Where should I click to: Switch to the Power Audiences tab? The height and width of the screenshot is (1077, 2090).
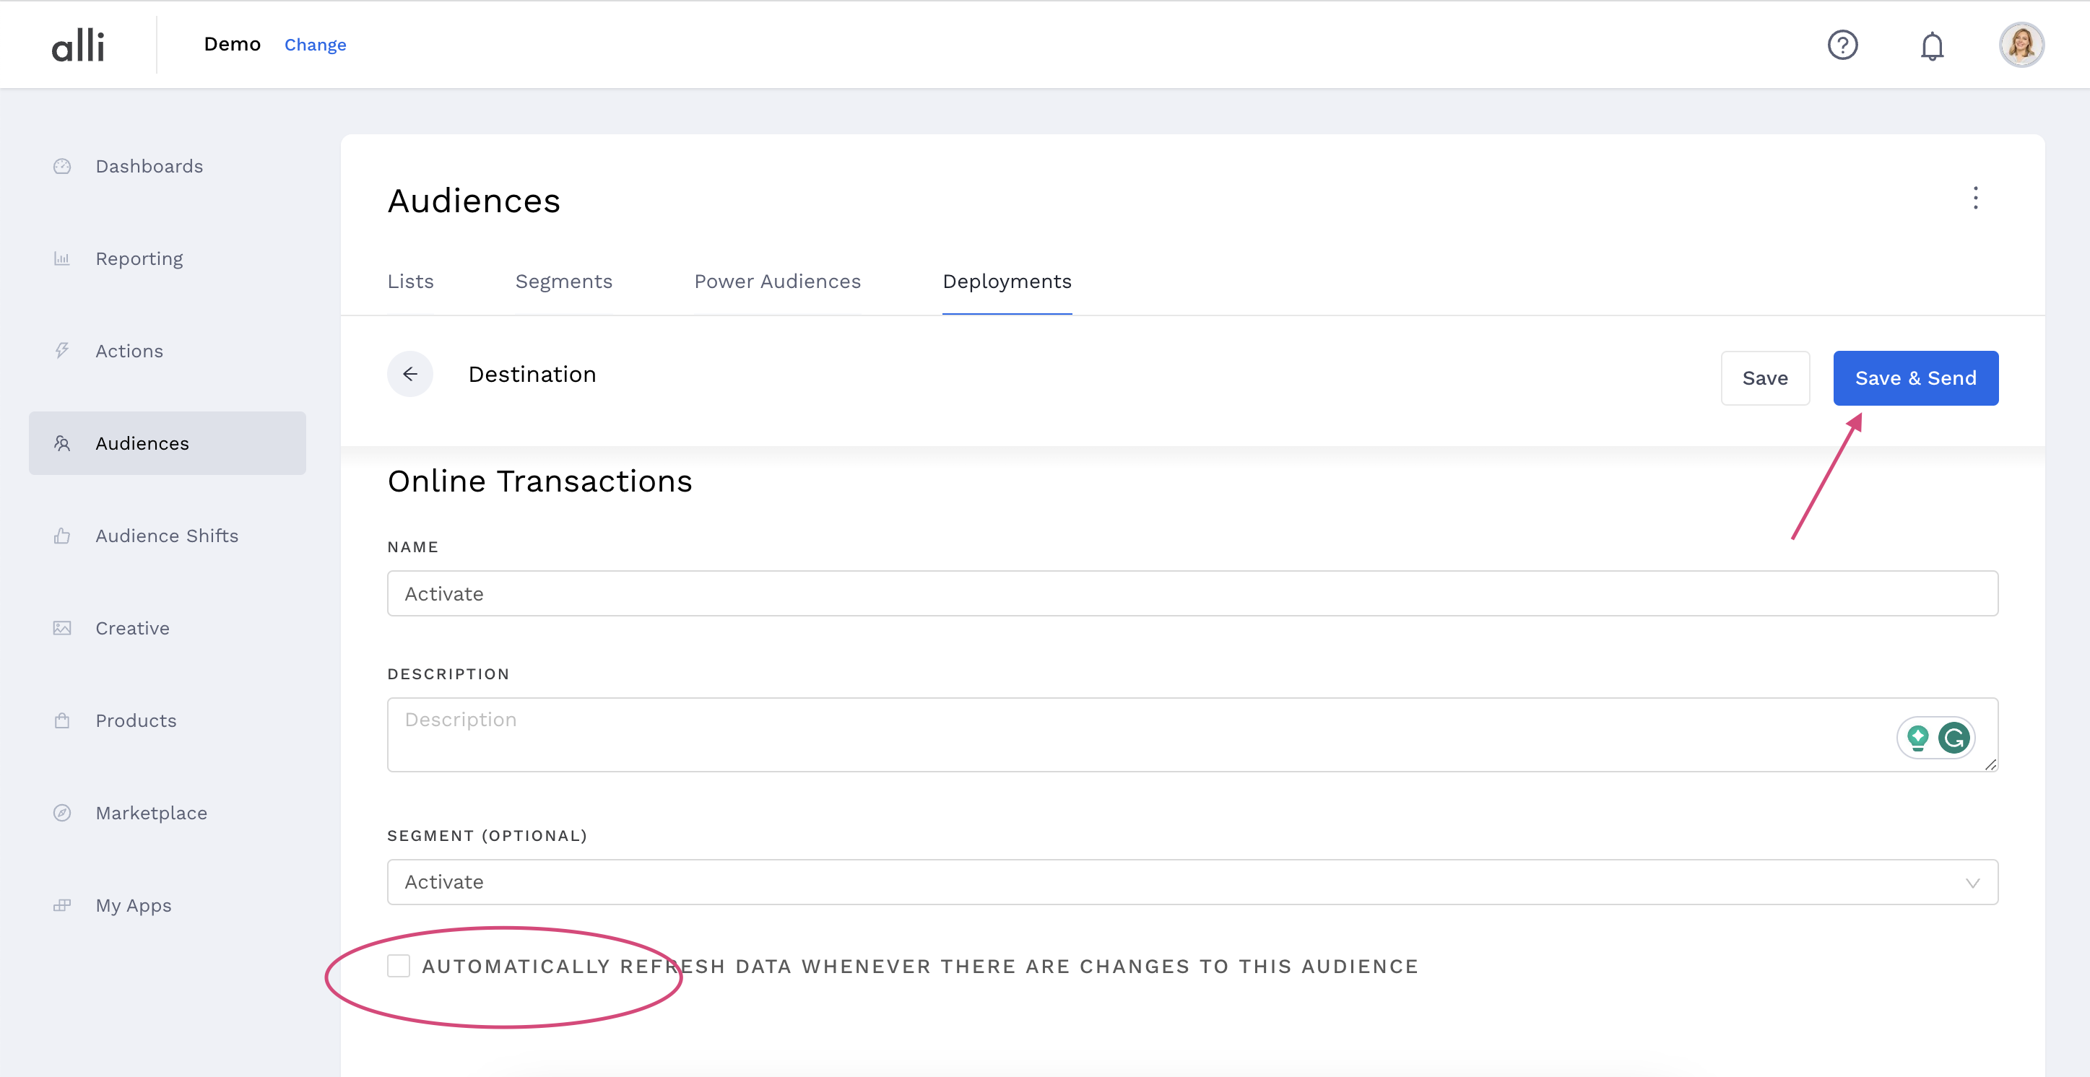[x=776, y=282]
